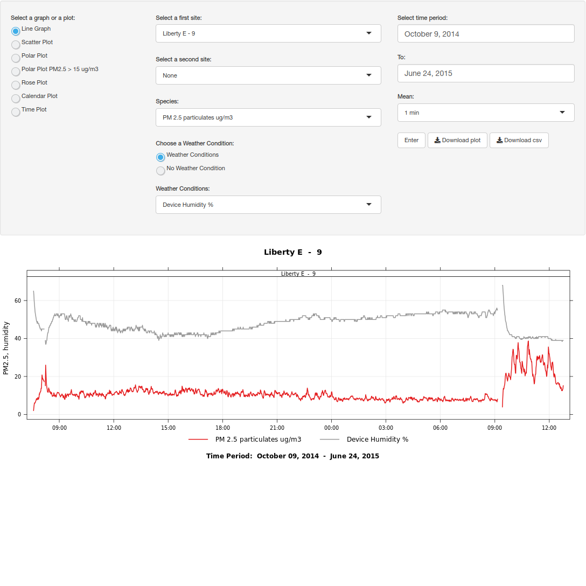Select the Rose Plot option
This screenshot has height=586, width=586.
[x=16, y=85]
